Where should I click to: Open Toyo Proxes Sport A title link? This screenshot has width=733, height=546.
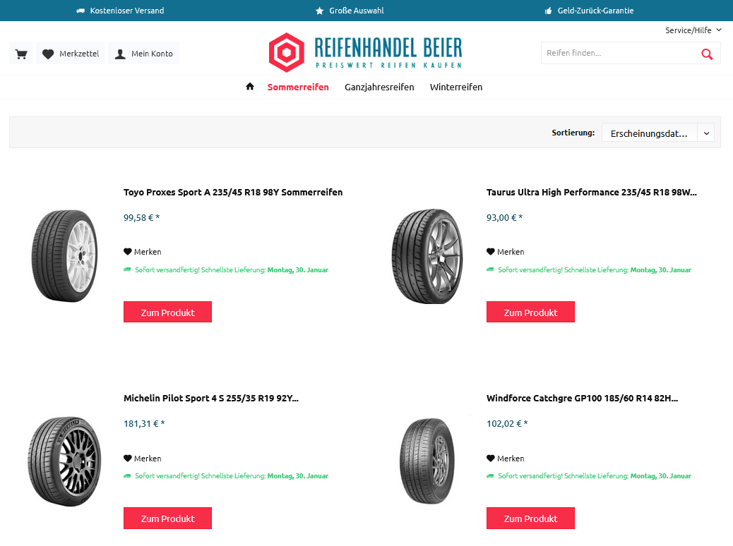click(233, 192)
